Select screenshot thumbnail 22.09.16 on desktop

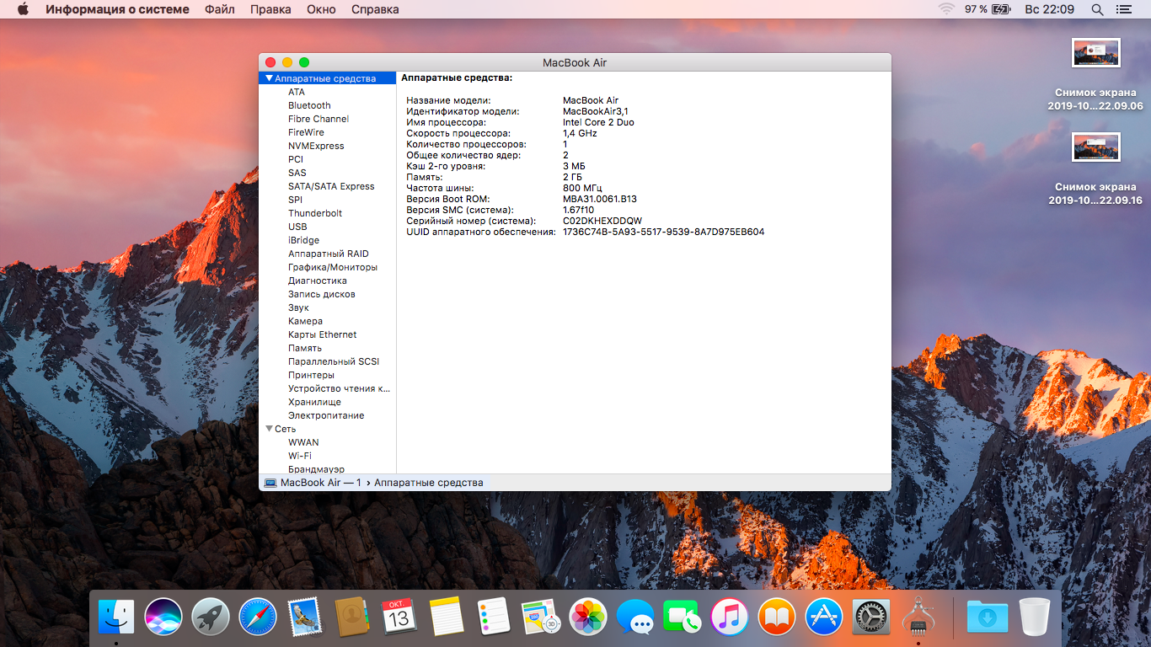pos(1095,147)
